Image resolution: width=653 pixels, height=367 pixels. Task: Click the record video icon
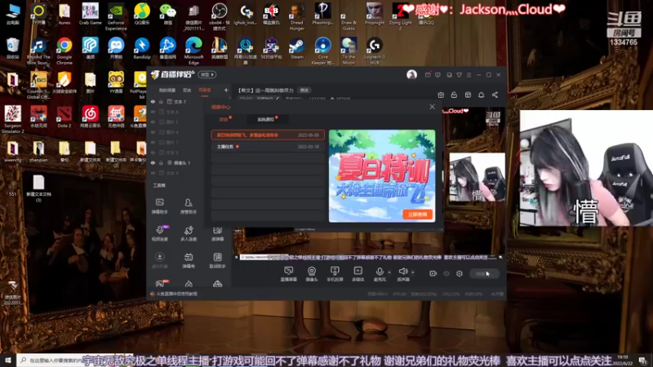pos(433,273)
